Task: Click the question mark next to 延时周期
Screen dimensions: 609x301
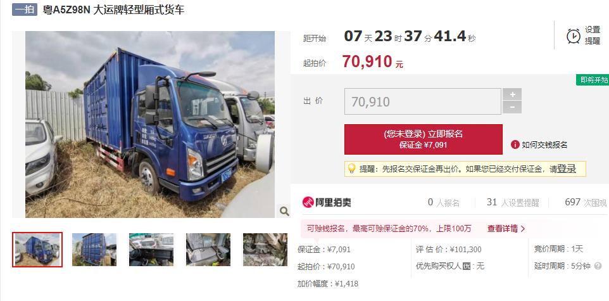Action: [598, 266]
